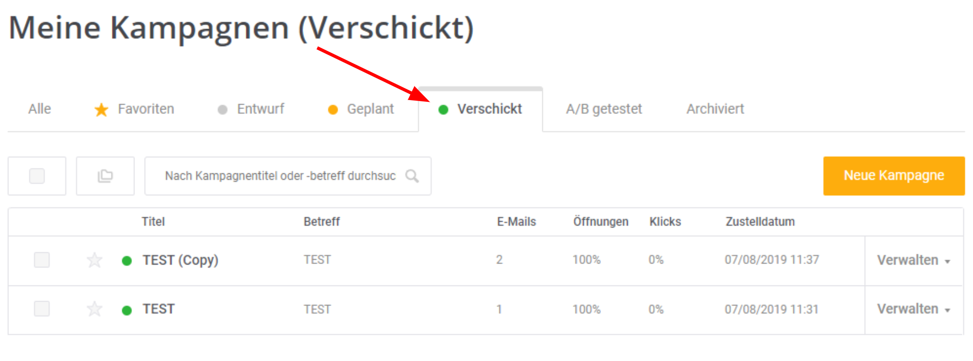
Task: Click the Neue Kampagne button
Action: point(894,176)
